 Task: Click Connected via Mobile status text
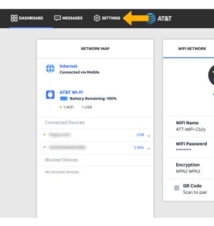[x=79, y=72]
